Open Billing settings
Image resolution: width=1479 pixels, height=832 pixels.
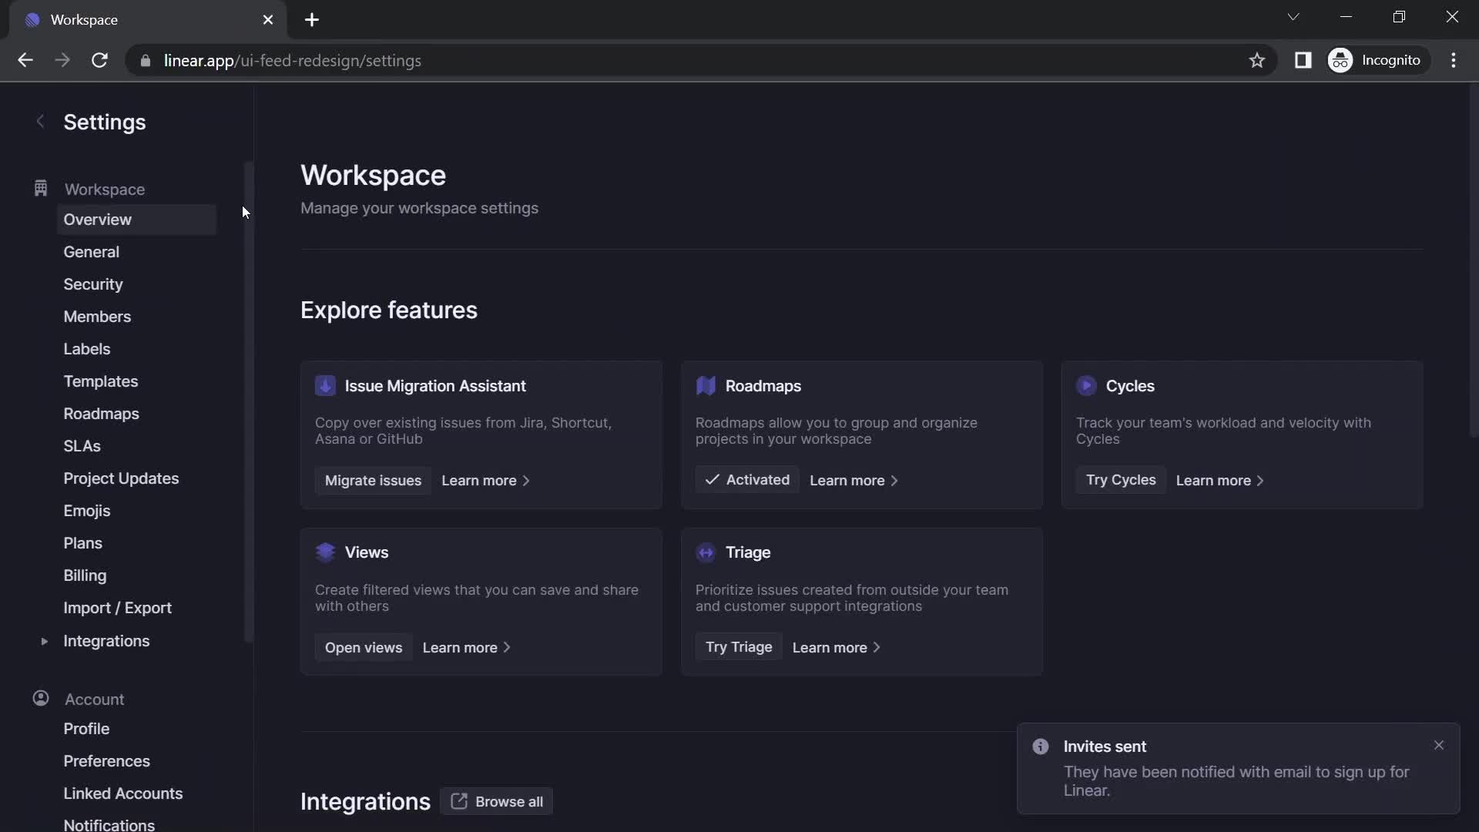coord(85,575)
